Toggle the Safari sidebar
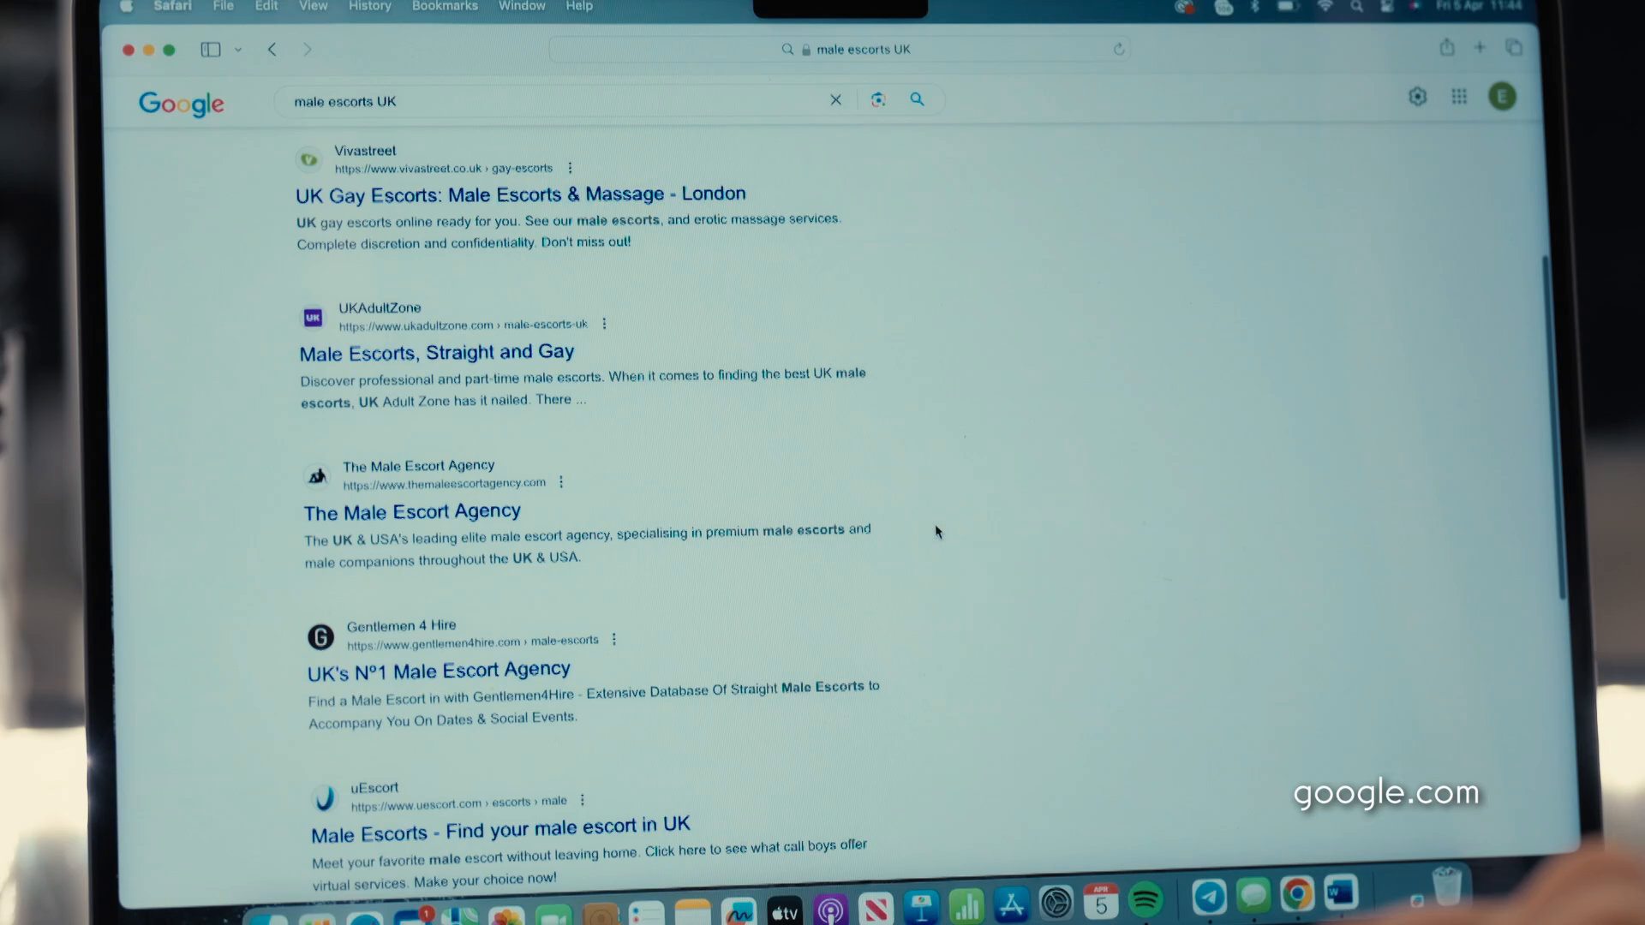This screenshot has width=1645, height=925. click(210, 50)
